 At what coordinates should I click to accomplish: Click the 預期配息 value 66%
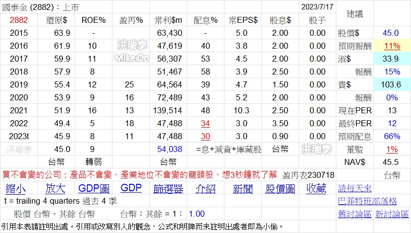(x=392, y=137)
